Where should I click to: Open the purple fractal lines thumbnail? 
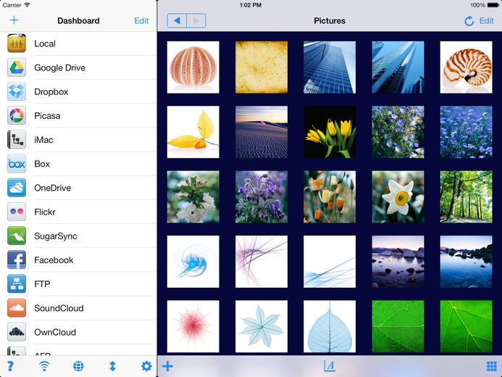click(x=262, y=262)
